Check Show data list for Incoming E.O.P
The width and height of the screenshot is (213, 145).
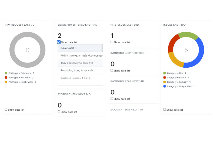click(x=112, y=71)
